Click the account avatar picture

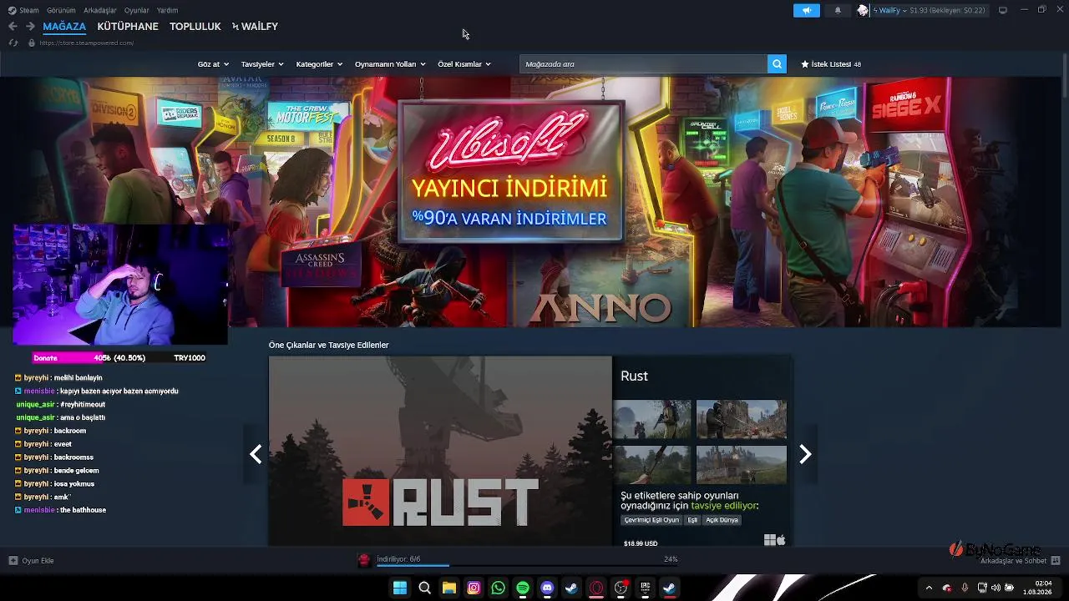[x=863, y=10]
